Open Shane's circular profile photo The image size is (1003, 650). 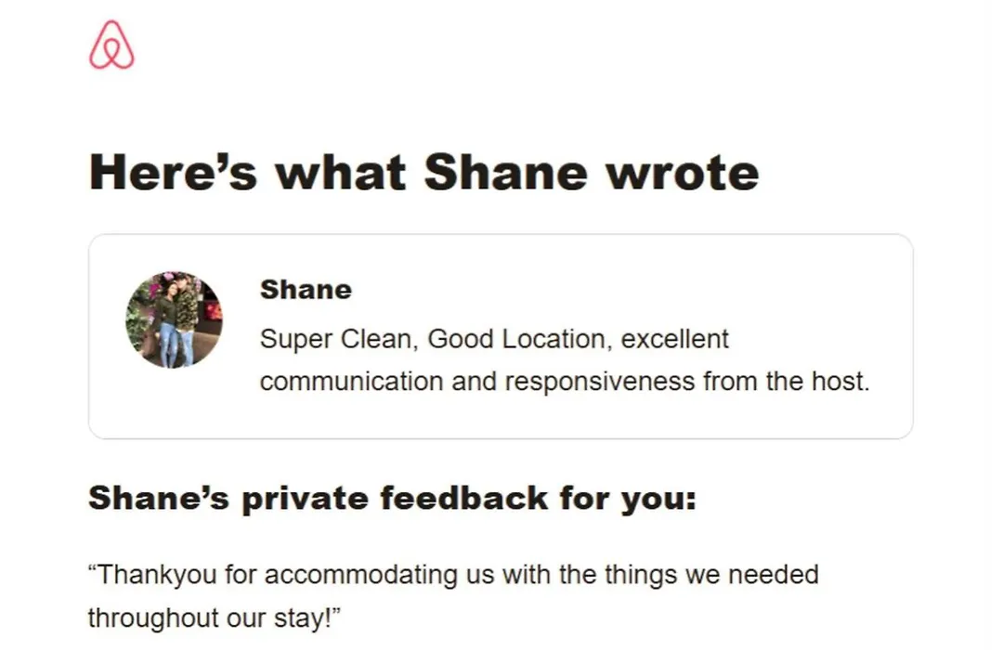click(x=174, y=319)
